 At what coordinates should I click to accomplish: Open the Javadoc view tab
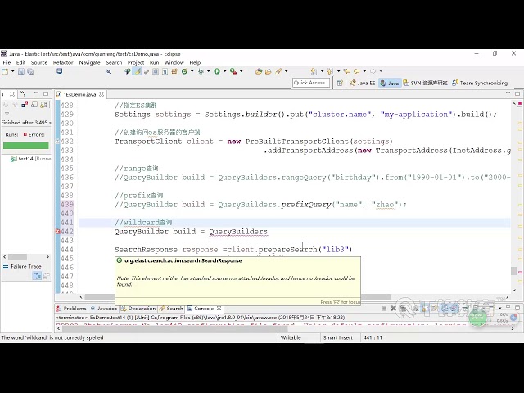tap(104, 309)
